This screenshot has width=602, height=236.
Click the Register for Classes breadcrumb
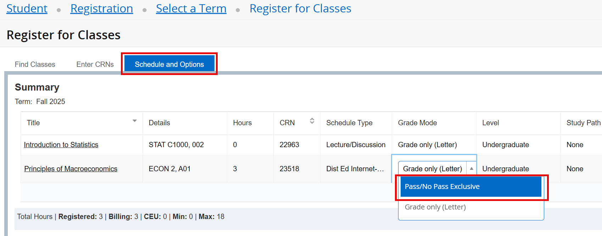(300, 8)
